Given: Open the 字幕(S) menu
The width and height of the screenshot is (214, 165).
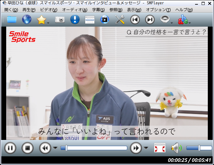Looking at the screenshot, I should [x=98, y=10].
